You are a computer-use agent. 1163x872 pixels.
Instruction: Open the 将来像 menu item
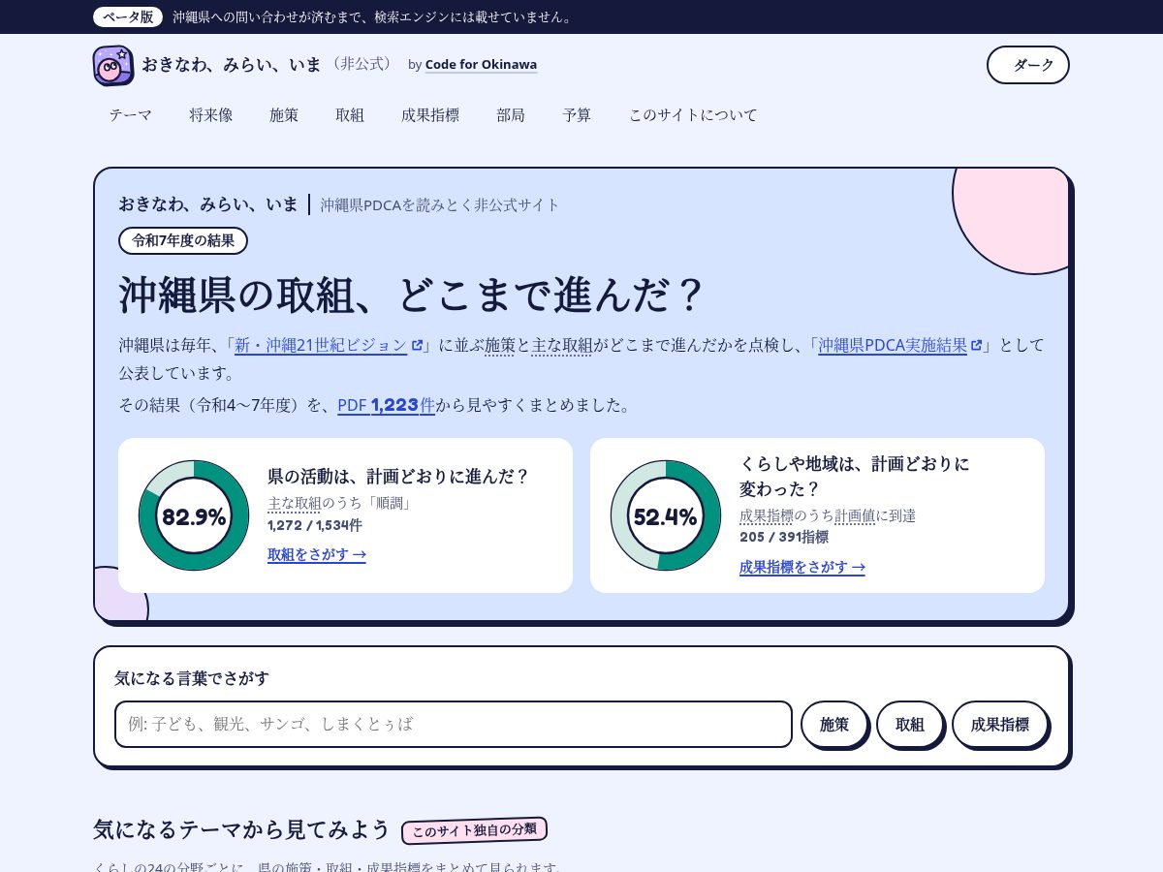coord(210,114)
